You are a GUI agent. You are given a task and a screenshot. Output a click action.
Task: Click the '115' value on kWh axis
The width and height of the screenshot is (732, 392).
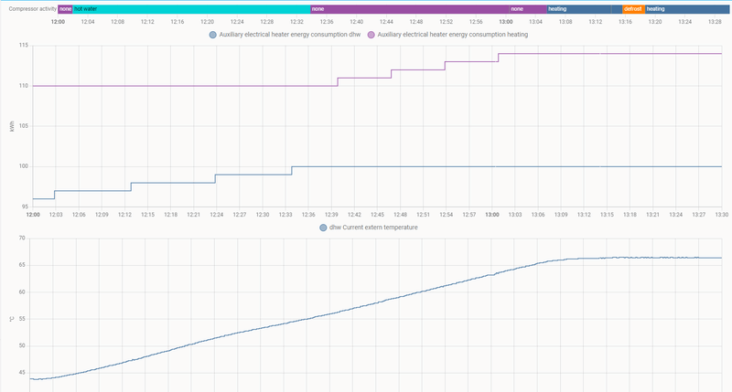coord(24,45)
